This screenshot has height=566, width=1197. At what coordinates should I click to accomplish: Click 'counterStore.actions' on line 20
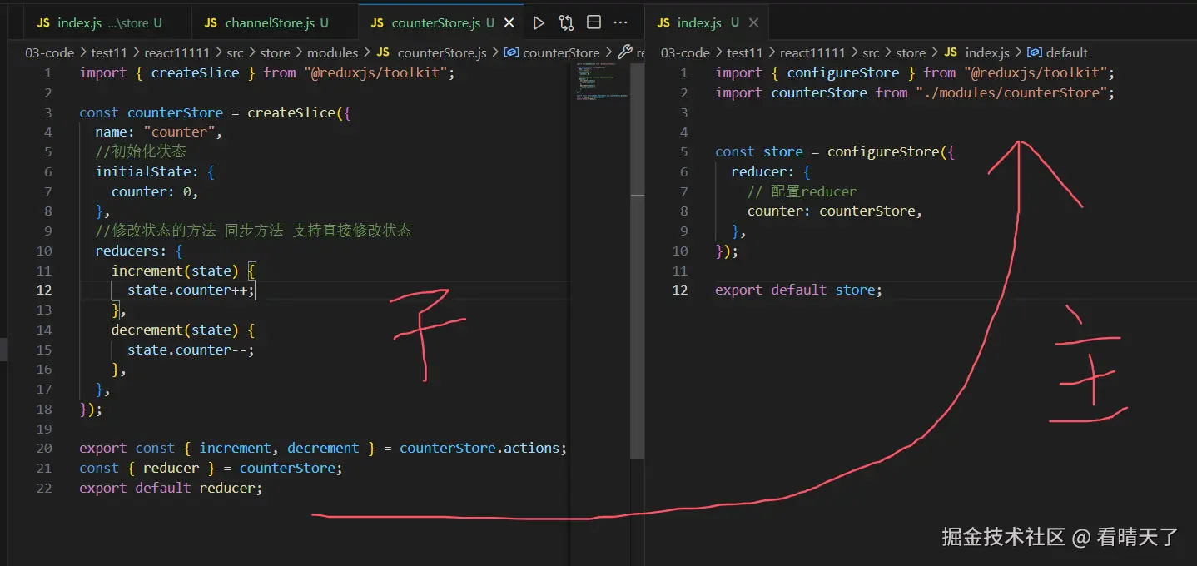[479, 448]
